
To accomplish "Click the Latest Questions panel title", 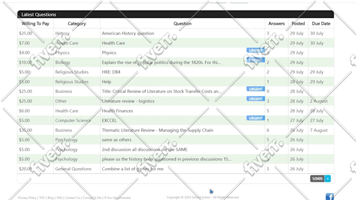I will click(39, 15).
